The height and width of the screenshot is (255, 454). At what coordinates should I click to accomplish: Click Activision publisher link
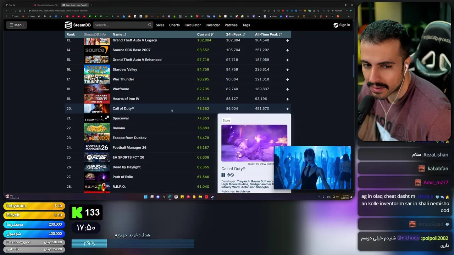243,191
